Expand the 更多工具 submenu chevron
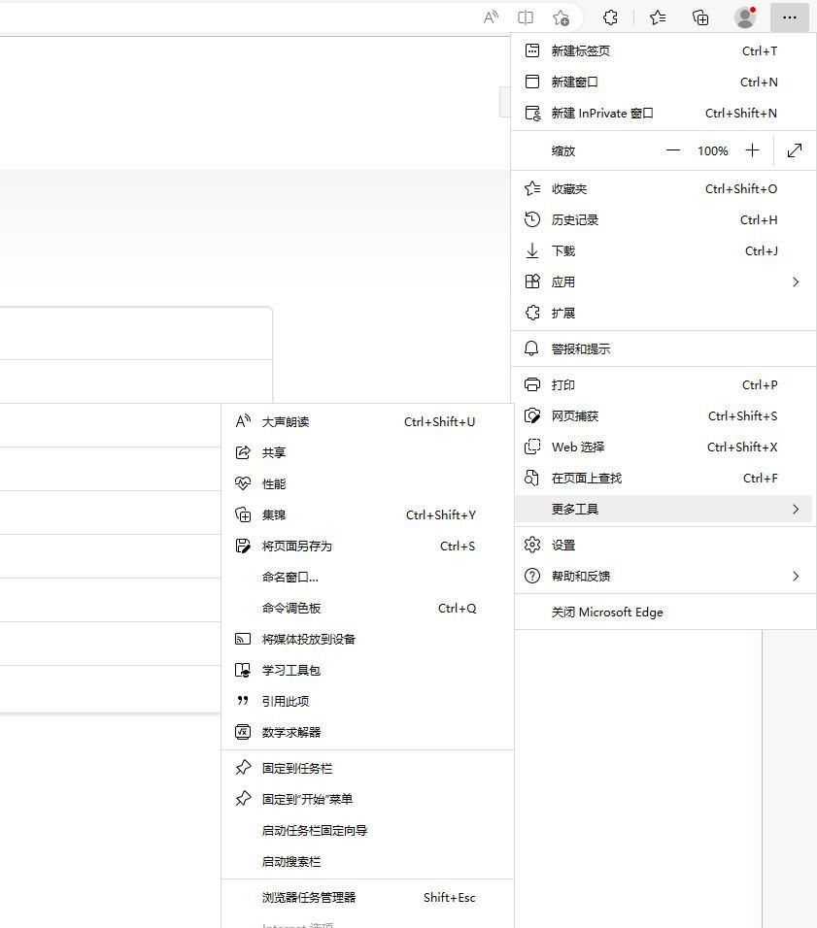The width and height of the screenshot is (817, 928). point(796,509)
